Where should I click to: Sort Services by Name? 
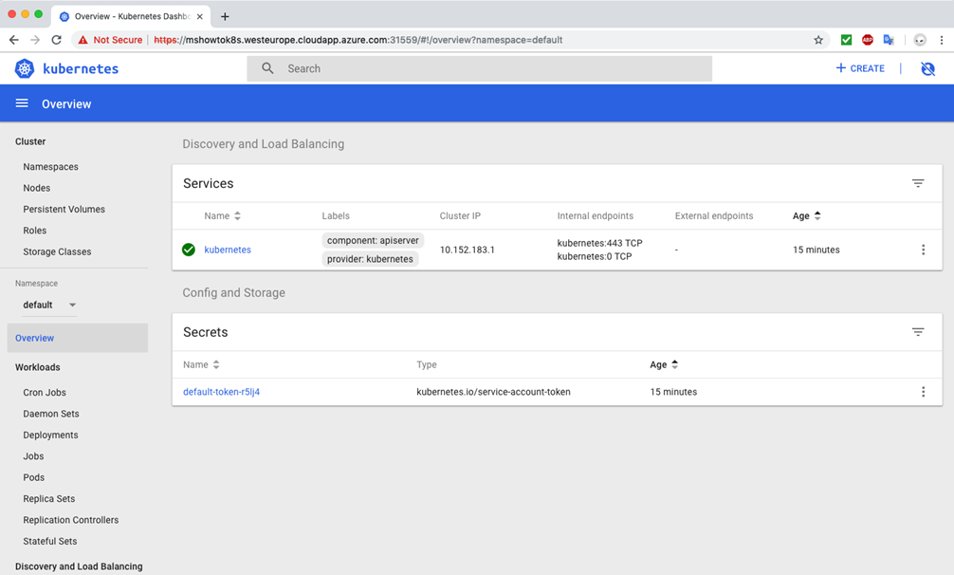(x=222, y=216)
